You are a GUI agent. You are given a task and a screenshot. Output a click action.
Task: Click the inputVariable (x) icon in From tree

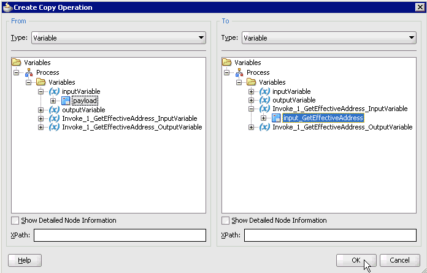tap(54, 91)
